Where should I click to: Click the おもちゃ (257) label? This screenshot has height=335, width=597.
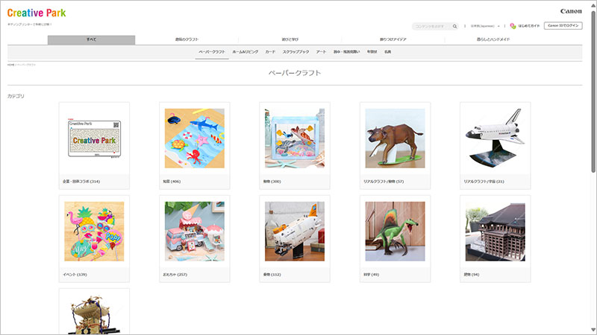pos(175,275)
